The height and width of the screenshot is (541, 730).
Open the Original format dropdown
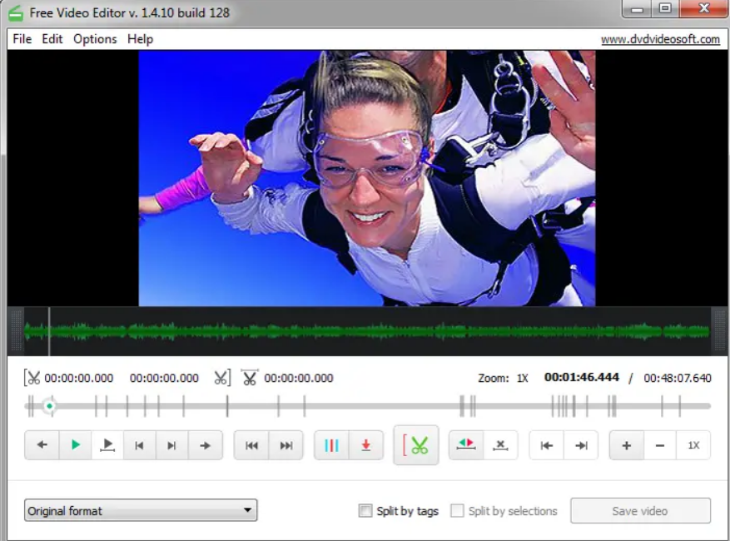(141, 511)
